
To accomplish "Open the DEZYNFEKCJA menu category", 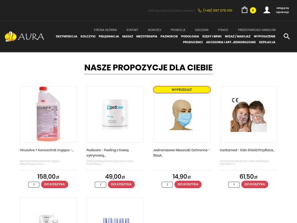I will point(66,36).
